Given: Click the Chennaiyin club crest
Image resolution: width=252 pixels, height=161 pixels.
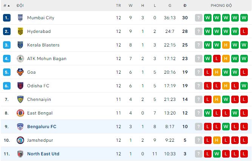Looking at the screenshot, I should tap(20, 99).
